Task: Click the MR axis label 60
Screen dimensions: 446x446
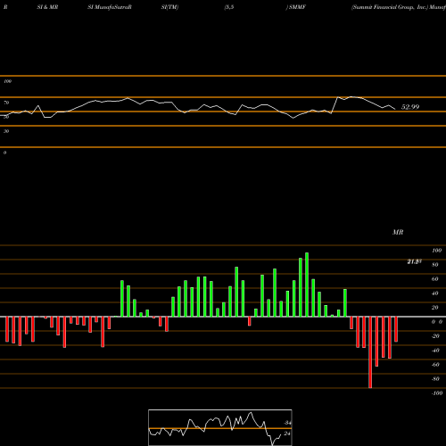Action: click(x=435, y=279)
